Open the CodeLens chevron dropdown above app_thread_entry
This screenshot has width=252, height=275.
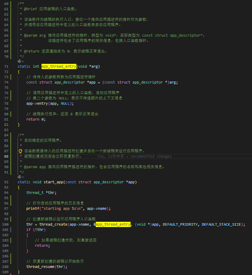[23, 61]
